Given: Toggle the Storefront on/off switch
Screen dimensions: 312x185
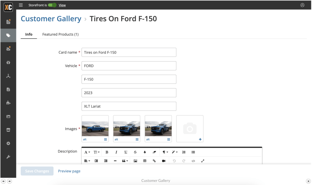Looking at the screenshot, I should click(52, 5).
